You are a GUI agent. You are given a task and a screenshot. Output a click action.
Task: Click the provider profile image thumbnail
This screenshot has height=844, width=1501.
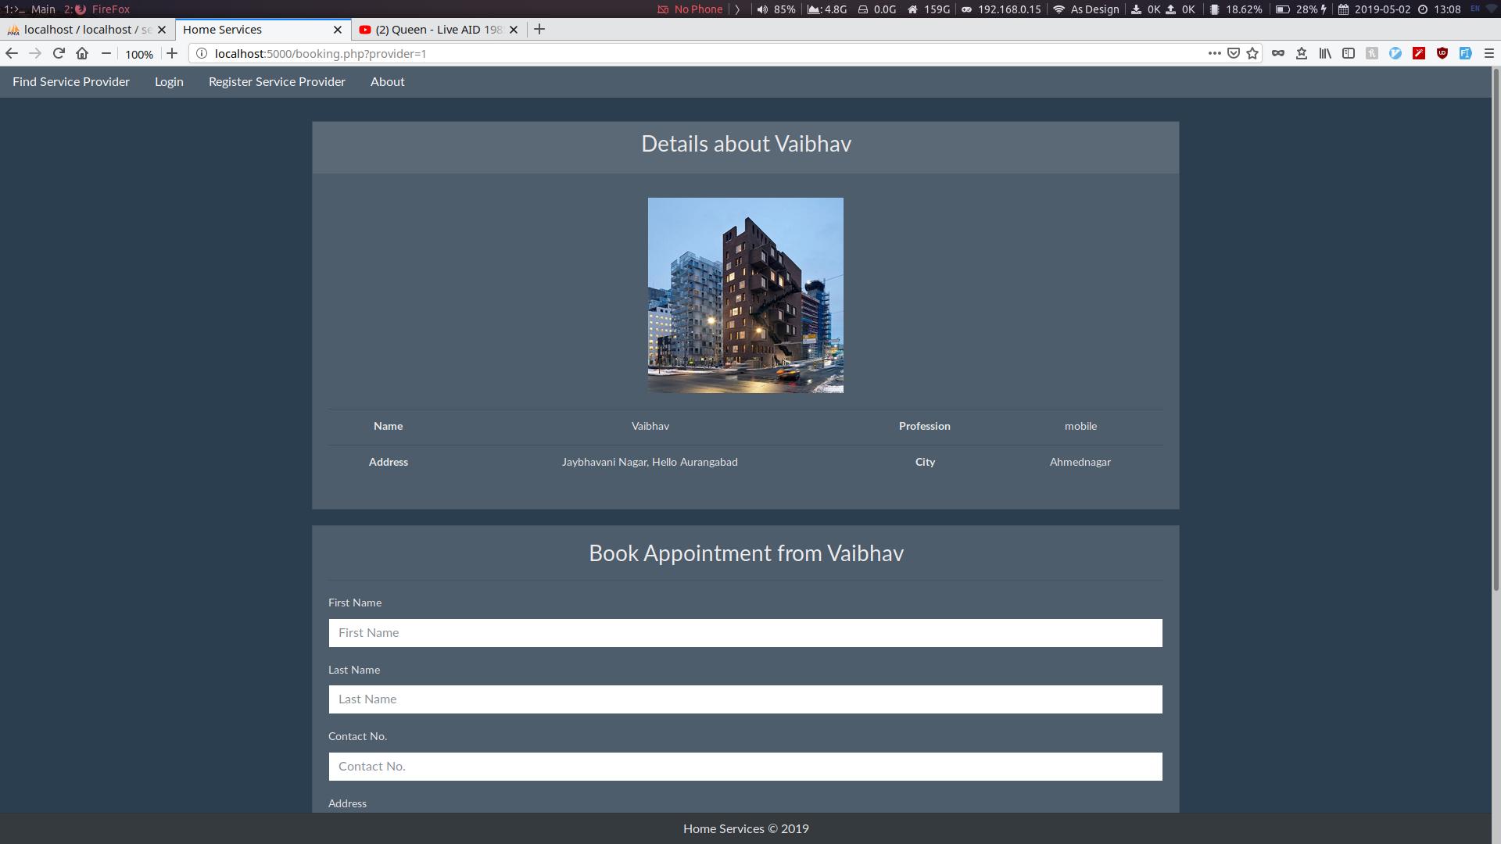coord(745,295)
